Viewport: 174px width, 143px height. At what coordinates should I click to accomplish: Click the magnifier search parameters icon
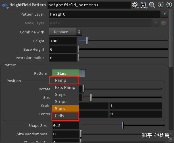click(x=152, y=5)
